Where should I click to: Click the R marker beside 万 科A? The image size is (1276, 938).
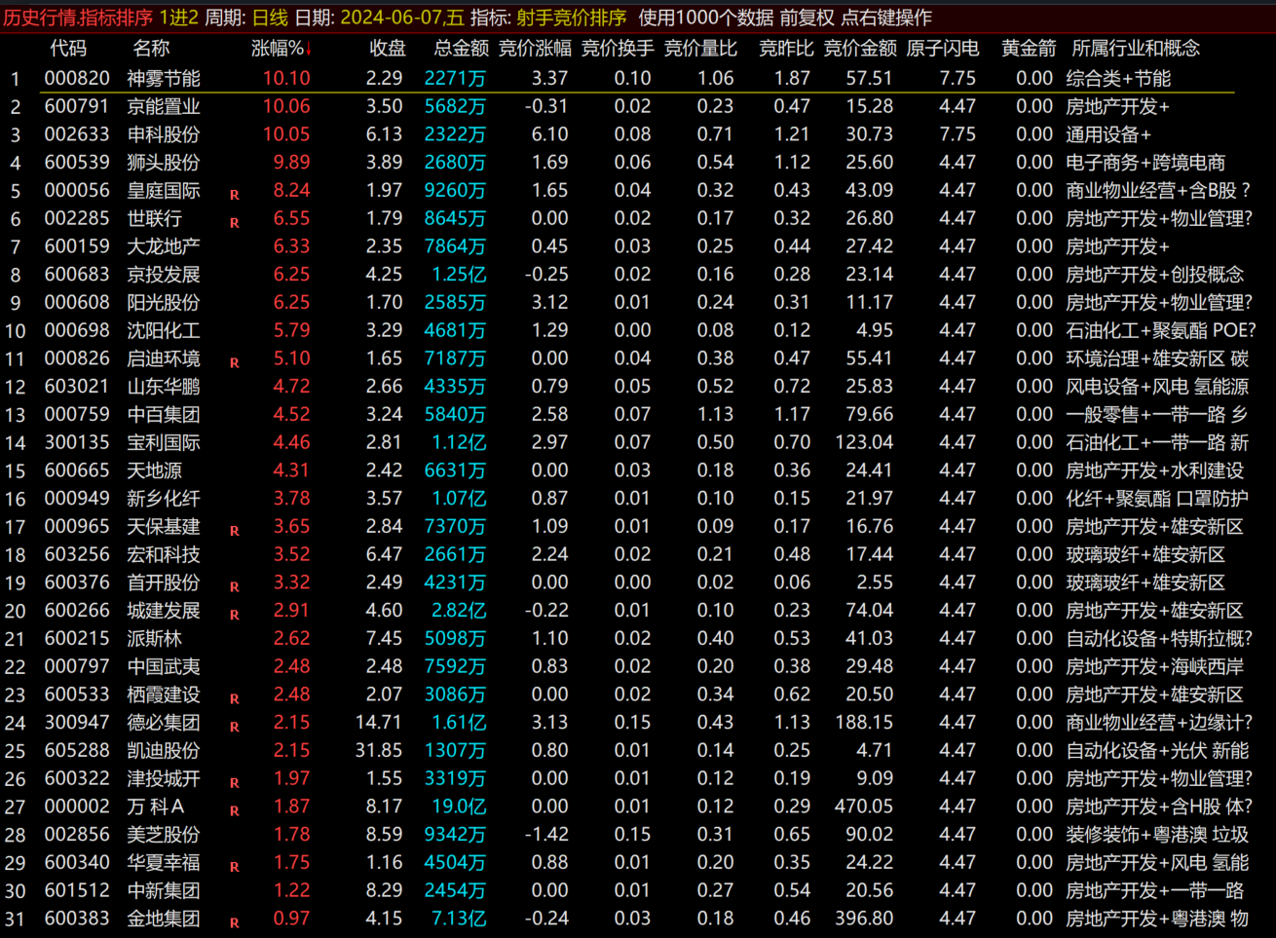click(x=234, y=811)
